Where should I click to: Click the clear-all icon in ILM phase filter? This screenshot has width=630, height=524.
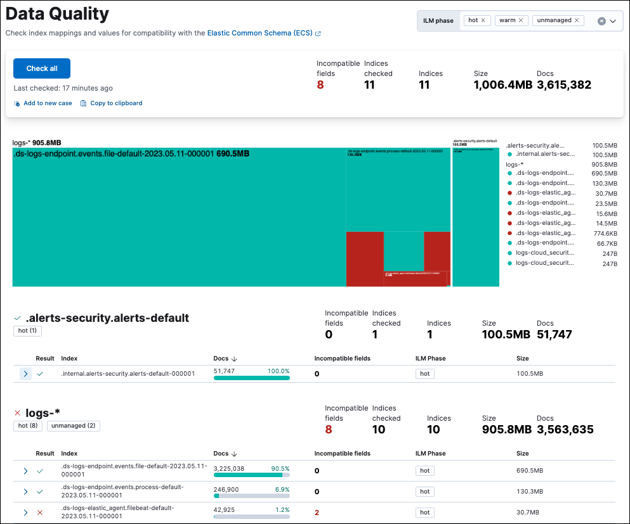click(x=601, y=20)
